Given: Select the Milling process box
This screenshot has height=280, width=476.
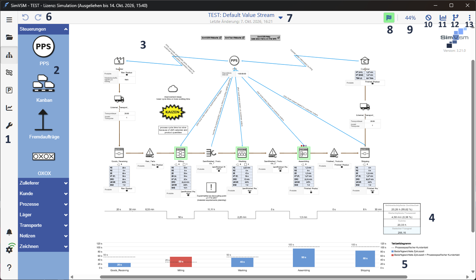Looking at the screenshot, I should coord(180,153).
